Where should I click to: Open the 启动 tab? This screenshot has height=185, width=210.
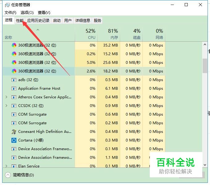[x=57, y=21]
